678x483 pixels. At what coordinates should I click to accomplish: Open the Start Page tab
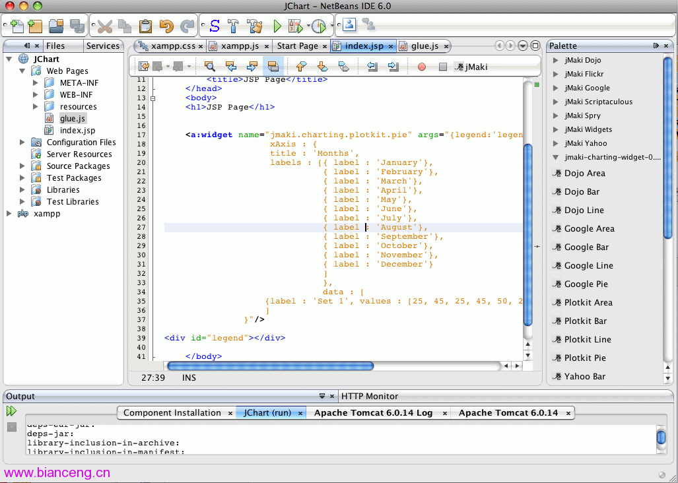pos(298,46)
